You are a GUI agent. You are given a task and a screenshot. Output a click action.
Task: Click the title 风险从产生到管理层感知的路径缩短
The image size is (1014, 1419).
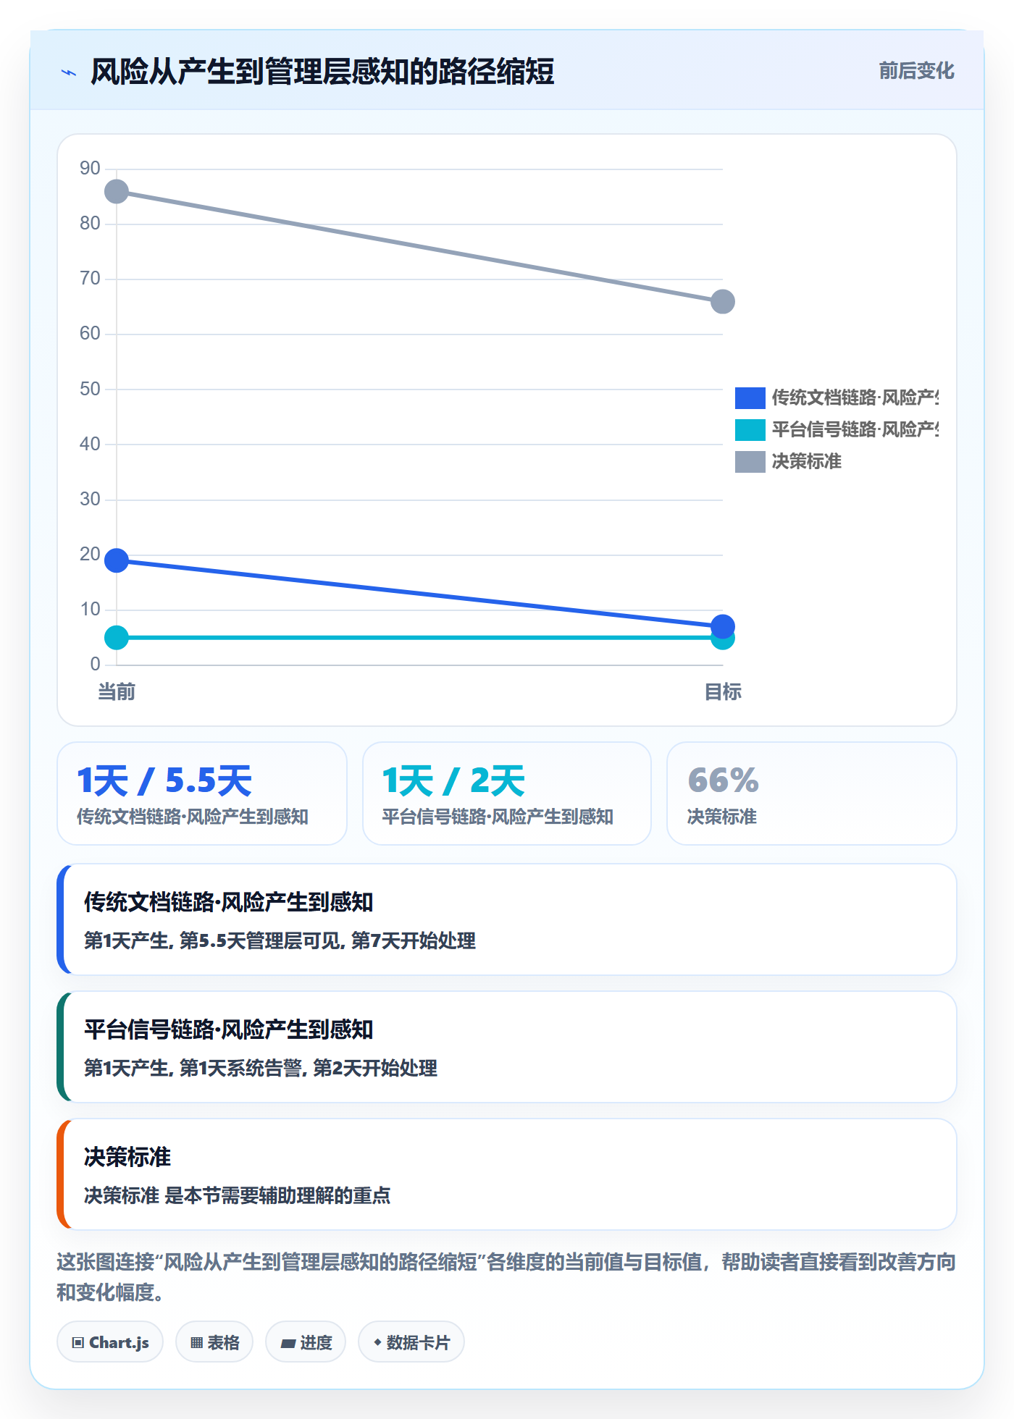coord(322,72)
